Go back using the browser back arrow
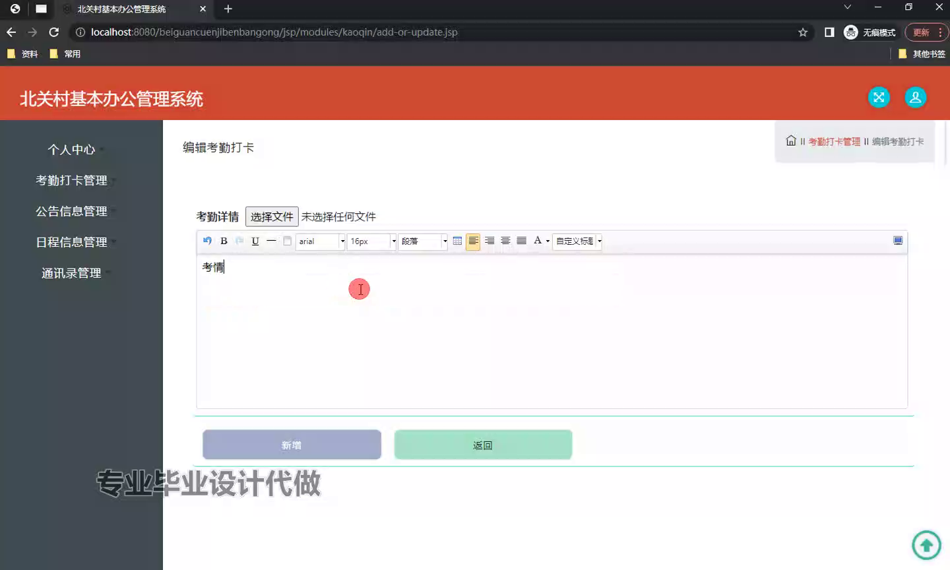The width and height of the screenshot is (950, 570). click(11, 32)
